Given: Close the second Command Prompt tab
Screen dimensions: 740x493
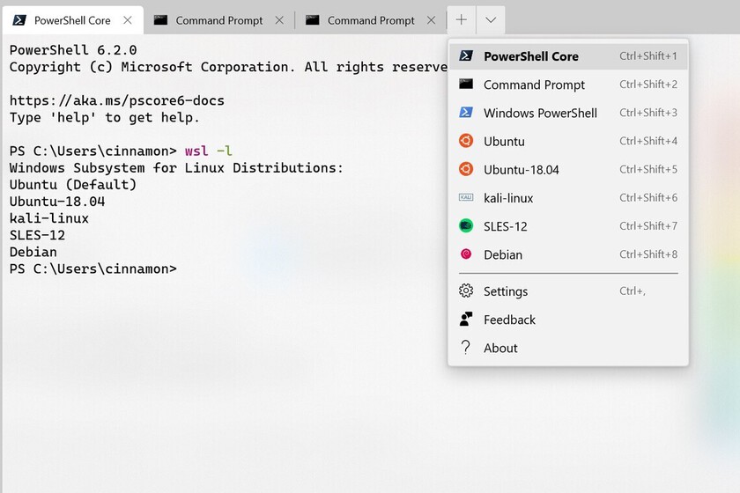Looking at the screenshot, I should point(431,20).
